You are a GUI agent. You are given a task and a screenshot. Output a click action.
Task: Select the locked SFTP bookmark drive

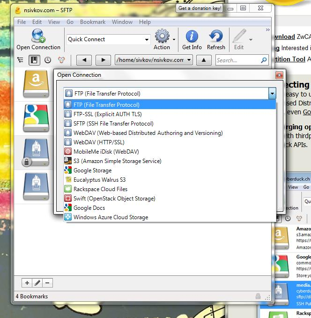(x=36, y=153)
